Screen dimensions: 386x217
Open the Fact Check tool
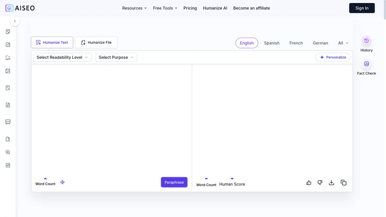point(366,67)
